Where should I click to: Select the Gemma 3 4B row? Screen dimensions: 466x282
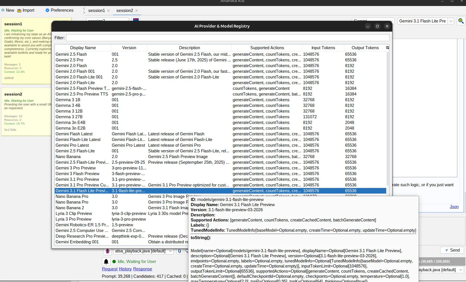coord(221,105)
